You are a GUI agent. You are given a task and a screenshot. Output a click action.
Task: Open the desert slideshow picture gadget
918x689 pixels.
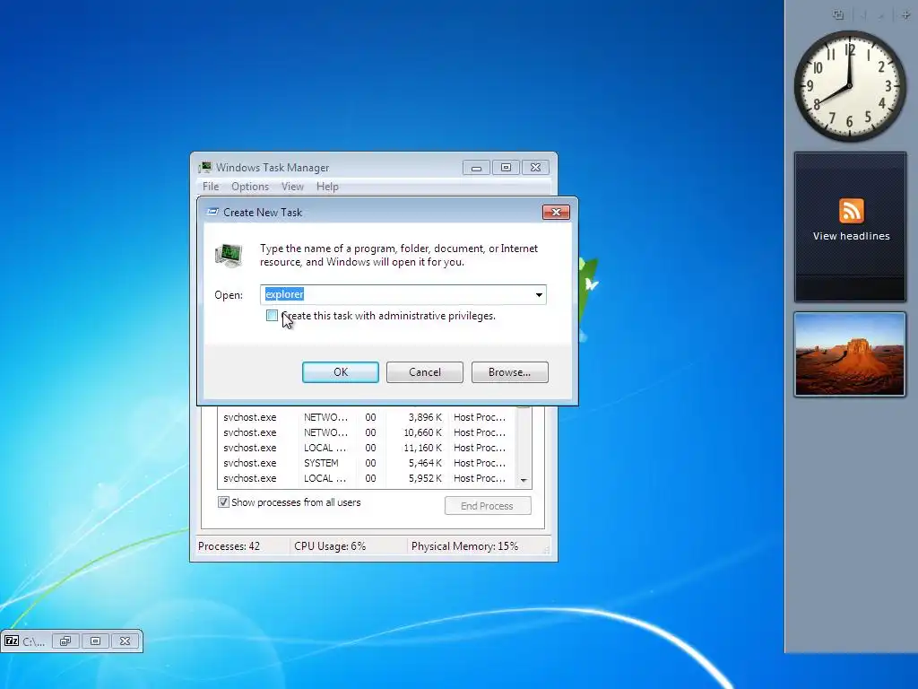[850, 354]
